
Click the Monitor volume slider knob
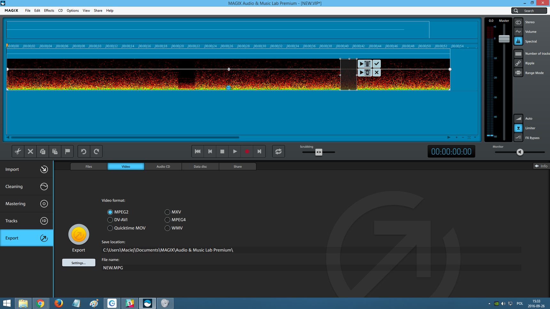[520, 152]
